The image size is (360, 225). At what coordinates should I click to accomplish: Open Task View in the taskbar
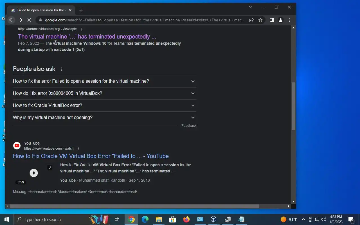117,219
